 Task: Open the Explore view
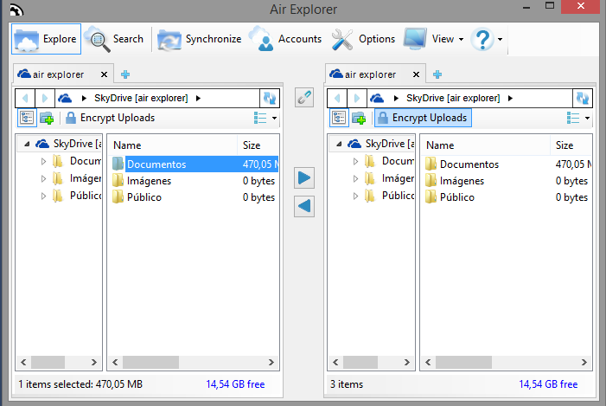[x=46, y=39]
